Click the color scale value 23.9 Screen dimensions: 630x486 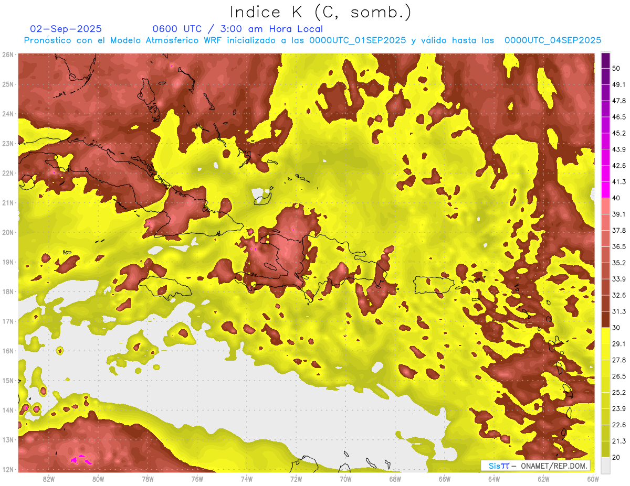[618, 409]
